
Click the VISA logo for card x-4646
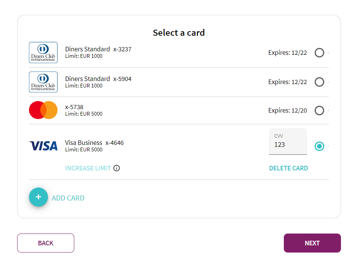tap(43, 146)
